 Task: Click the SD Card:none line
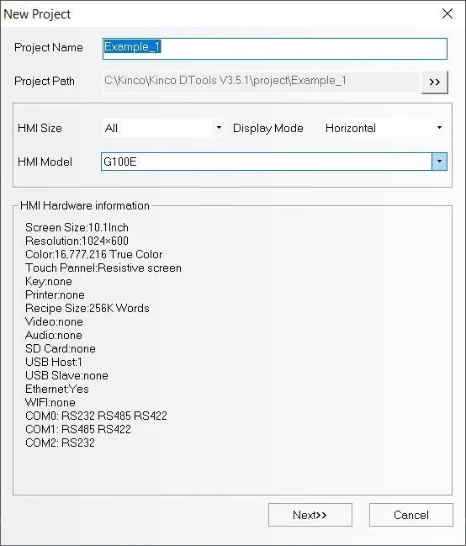point(61,348)
